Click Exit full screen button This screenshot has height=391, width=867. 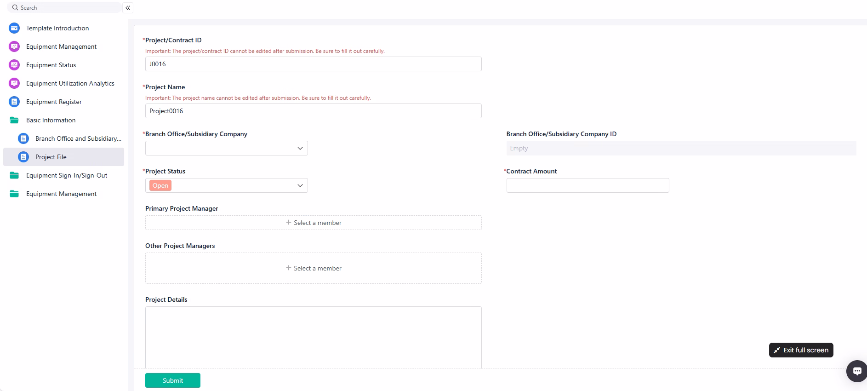coord(801,350)
